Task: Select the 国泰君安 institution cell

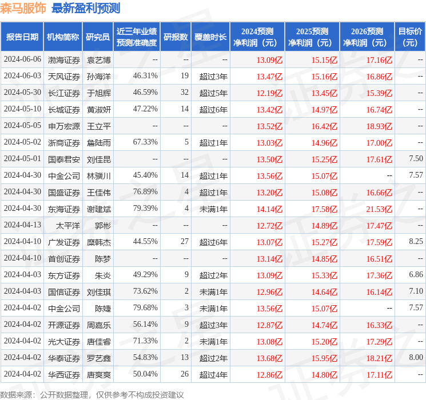Action: pyautogui.click(x=64, y=159)
